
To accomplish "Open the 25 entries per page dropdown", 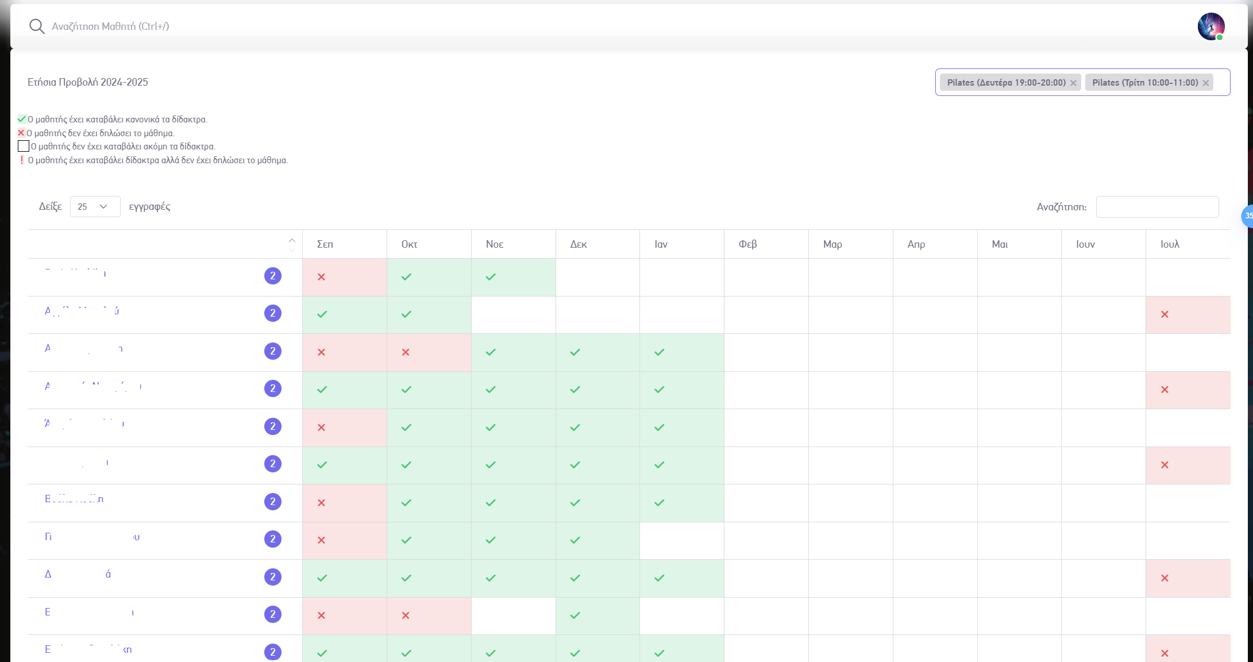I will [95, 206].
